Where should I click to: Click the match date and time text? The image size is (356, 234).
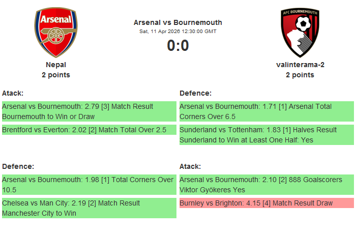pos(177,32)
